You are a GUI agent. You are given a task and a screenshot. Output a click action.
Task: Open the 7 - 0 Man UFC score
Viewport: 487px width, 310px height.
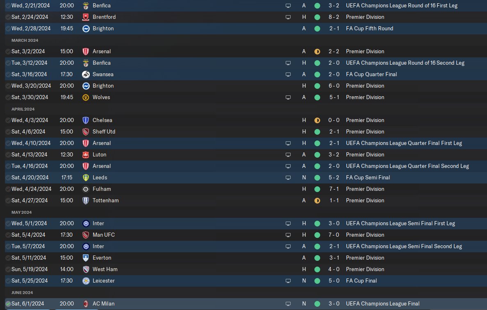333,235
